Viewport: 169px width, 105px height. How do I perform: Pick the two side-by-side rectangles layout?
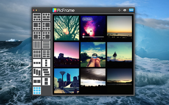tap(37, 81)
